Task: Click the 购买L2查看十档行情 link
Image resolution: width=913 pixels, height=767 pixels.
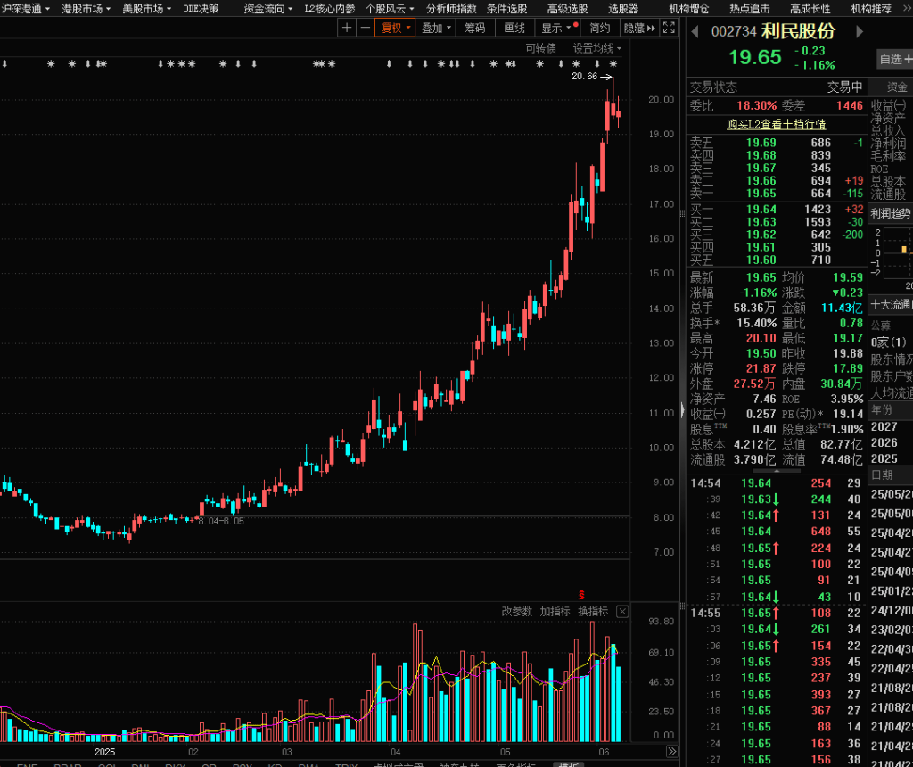Action: pyautogui.click(x=777, y=124)
